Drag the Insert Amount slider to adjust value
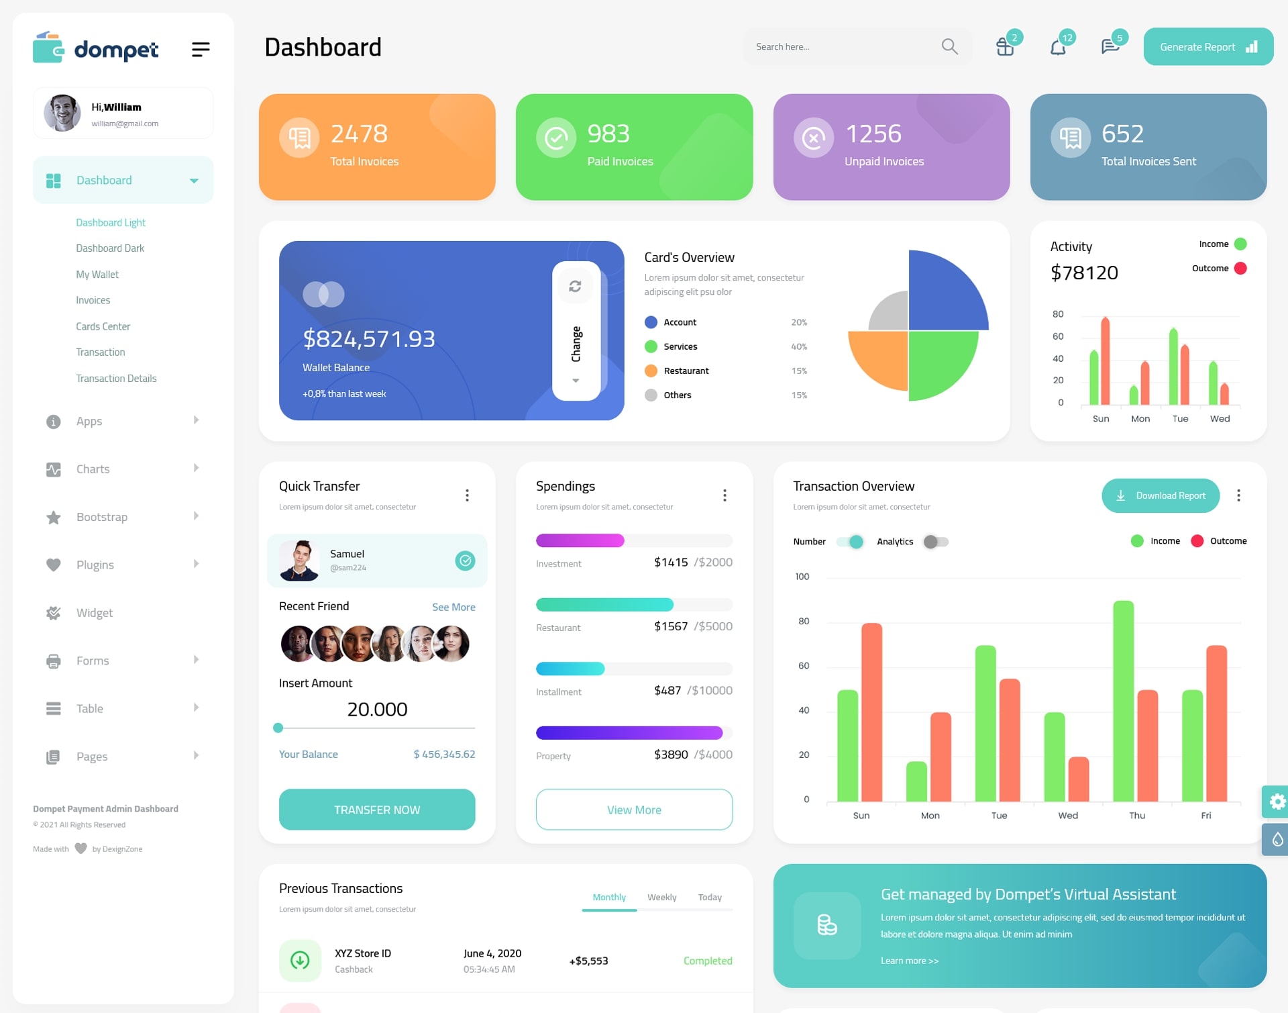 click(278, 730)
